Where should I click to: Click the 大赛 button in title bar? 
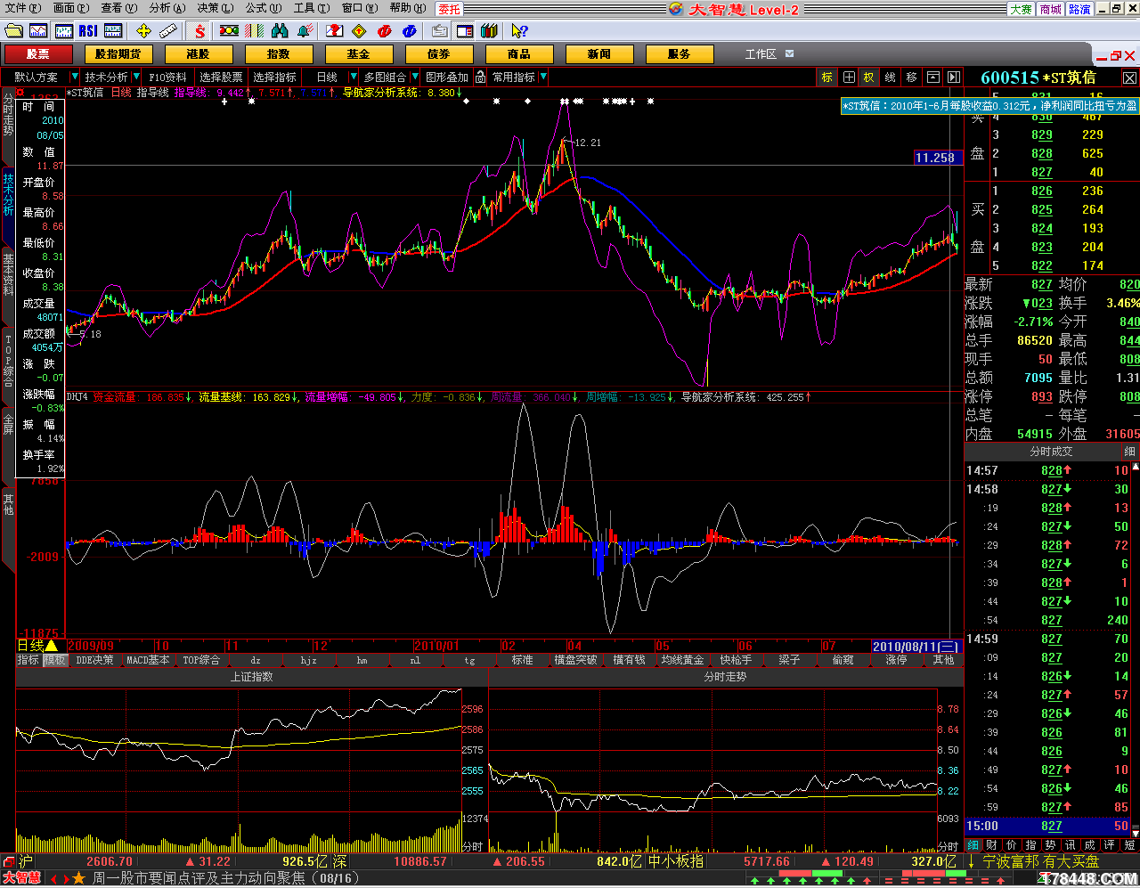(1021, 9)
